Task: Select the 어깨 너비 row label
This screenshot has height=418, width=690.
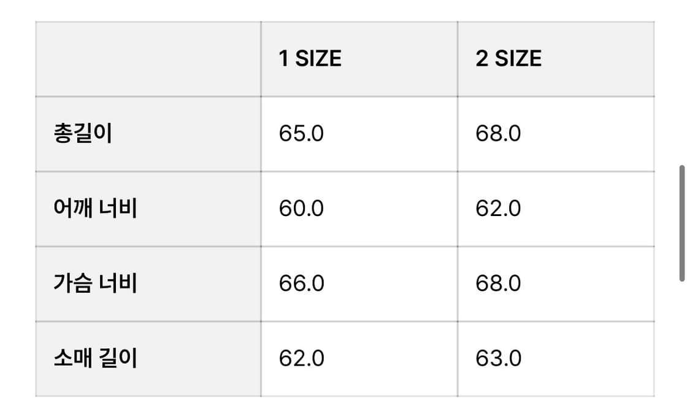Action: click(95, 209)
